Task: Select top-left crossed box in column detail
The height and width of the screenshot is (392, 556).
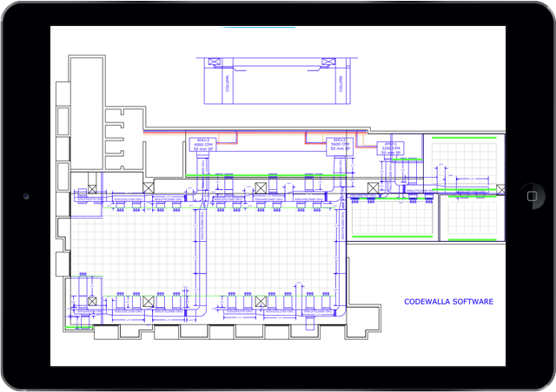Action: pyautogui.click(x=211, y=62)
